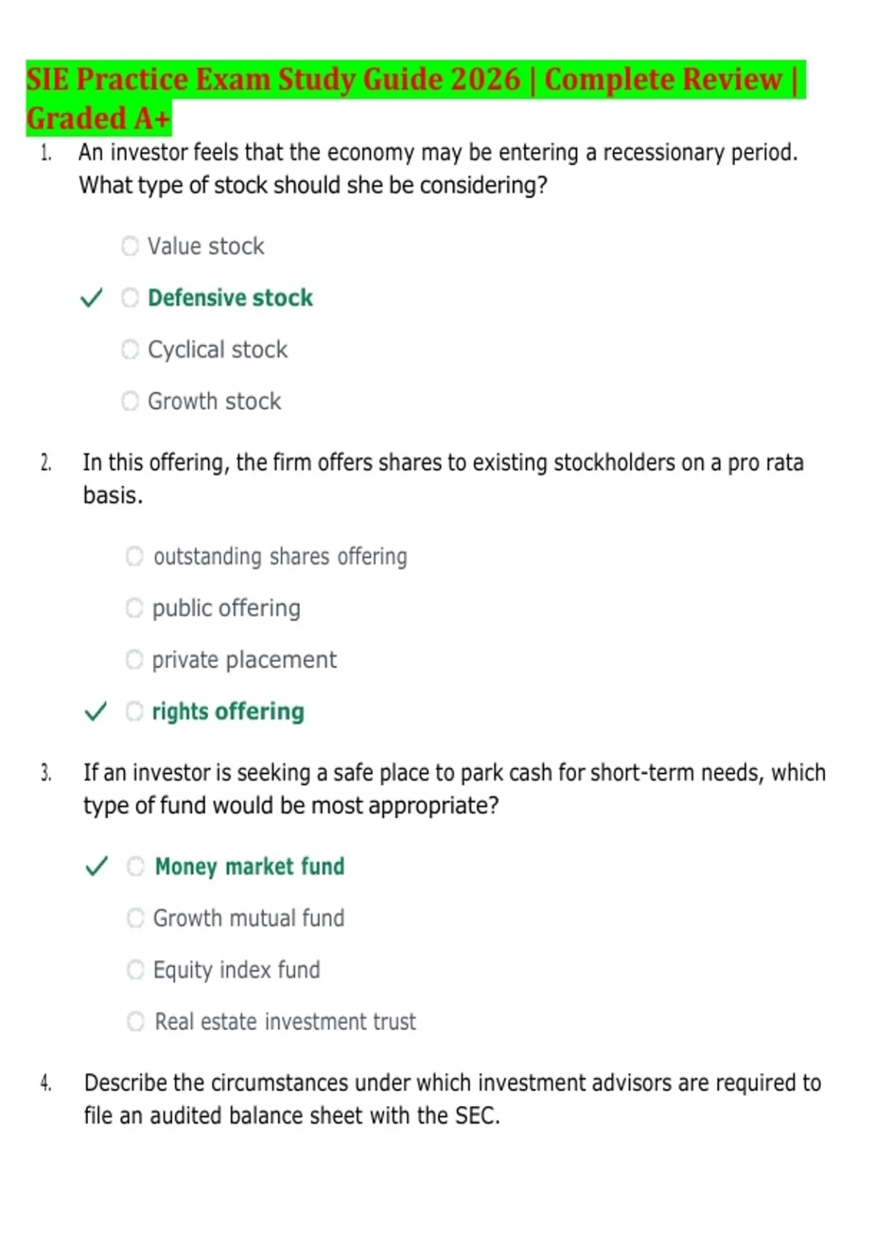Select Cyclical stock radio button
The width and height of the screenshot is (876, 1241).
[x=130, y=350]
